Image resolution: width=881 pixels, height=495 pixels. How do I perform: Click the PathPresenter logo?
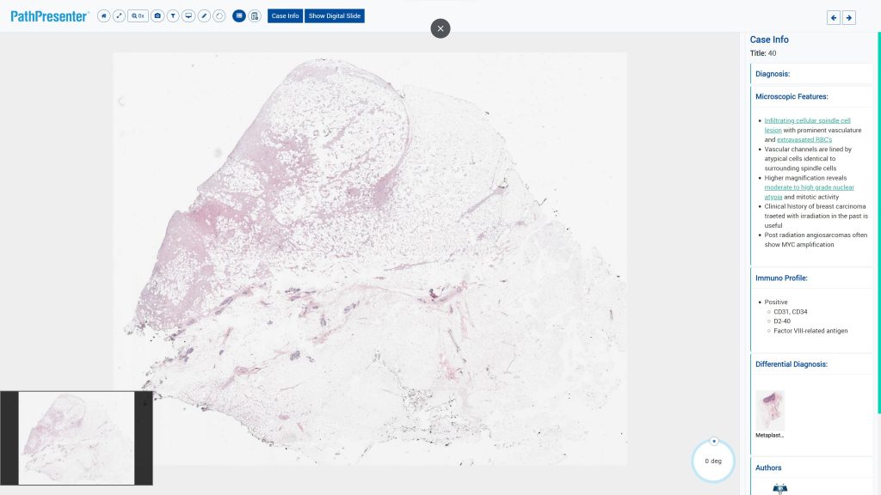[x=49, y=16]
